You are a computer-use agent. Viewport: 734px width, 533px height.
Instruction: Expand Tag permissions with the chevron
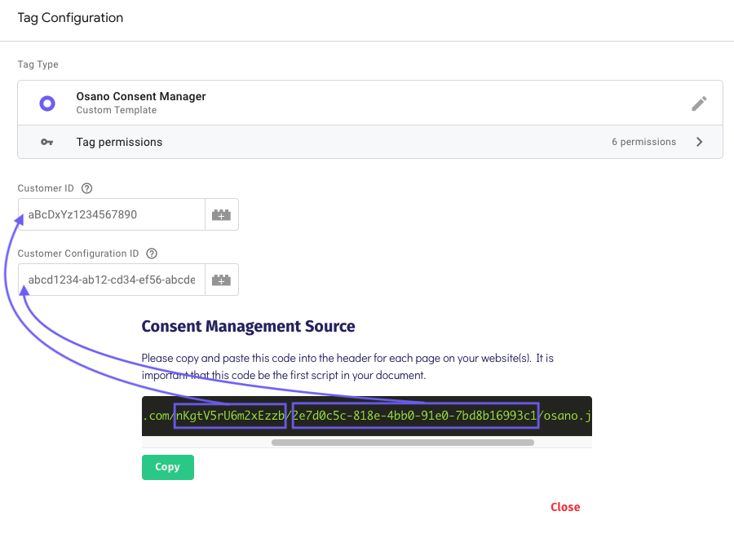coord(700,142)
